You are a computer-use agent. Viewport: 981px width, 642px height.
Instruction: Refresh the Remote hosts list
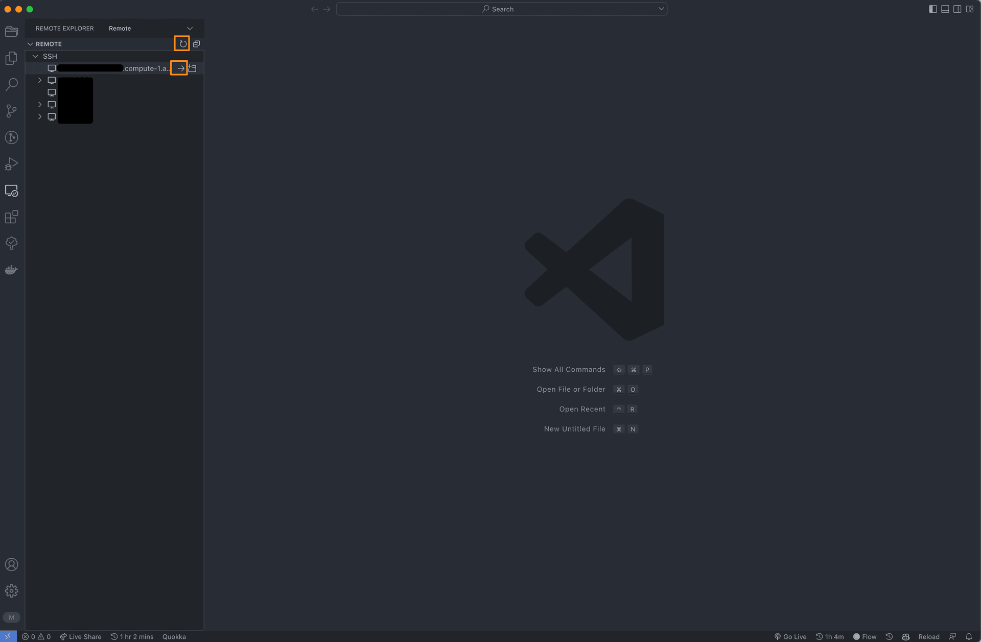coord(182,44)
